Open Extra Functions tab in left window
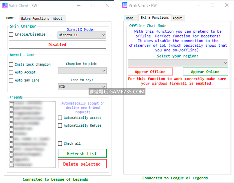 (x=35, y=19)
